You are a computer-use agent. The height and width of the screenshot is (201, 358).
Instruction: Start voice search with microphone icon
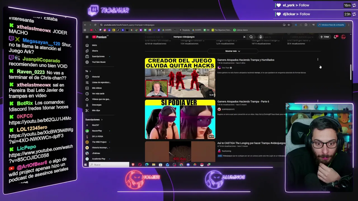point(260,37)
